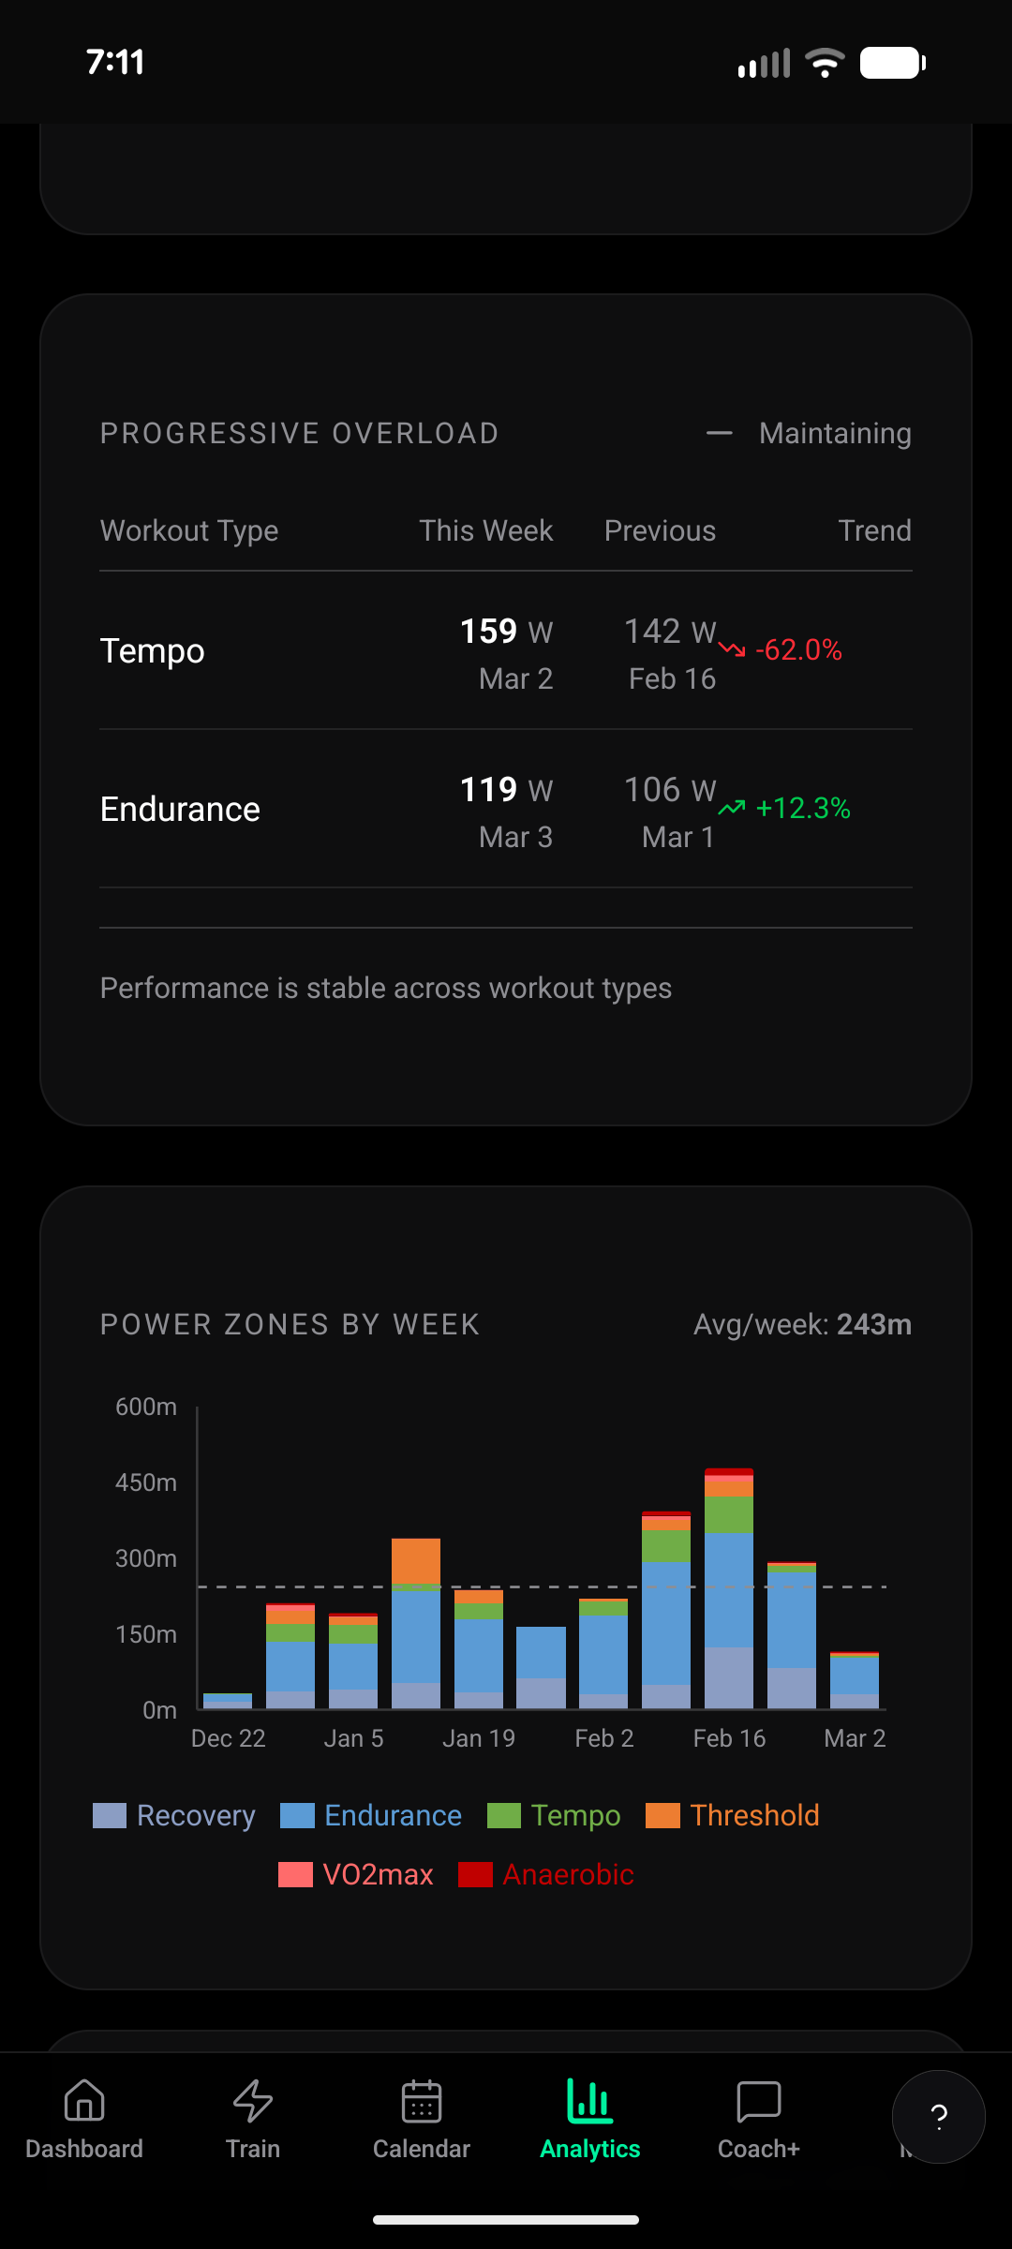Hide Threshold zone in chart legend
This screenshot has height=2249, width=1012.
663,1815
